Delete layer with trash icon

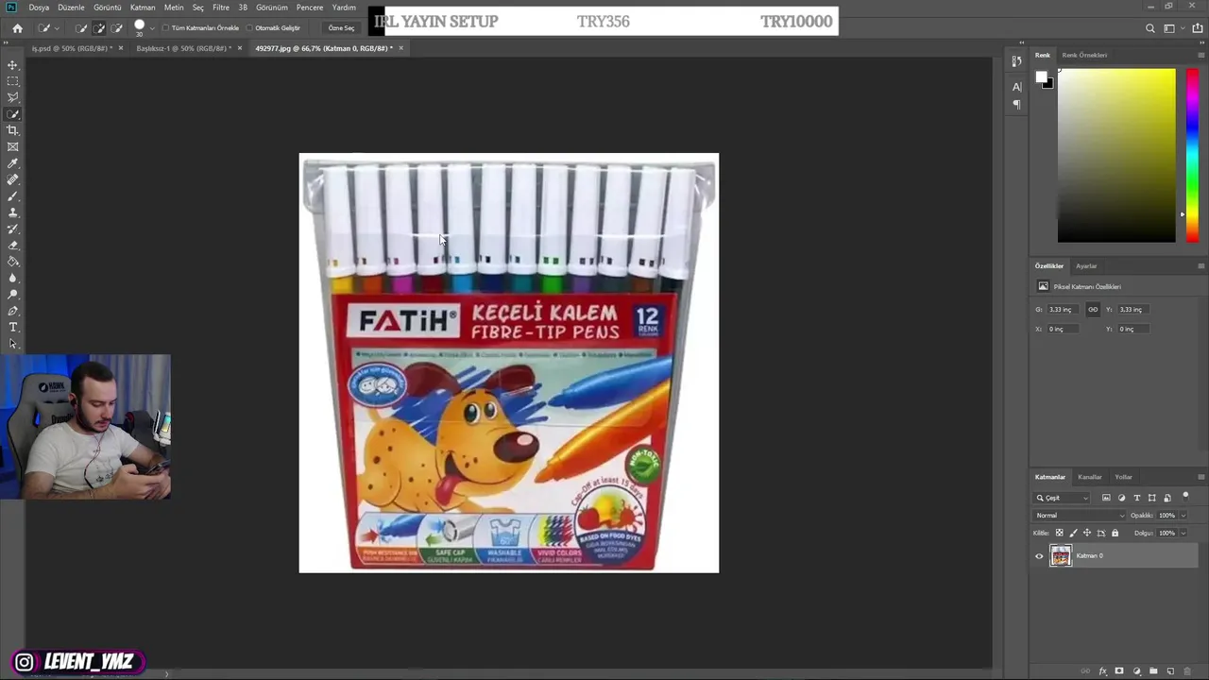[1187, 671]
